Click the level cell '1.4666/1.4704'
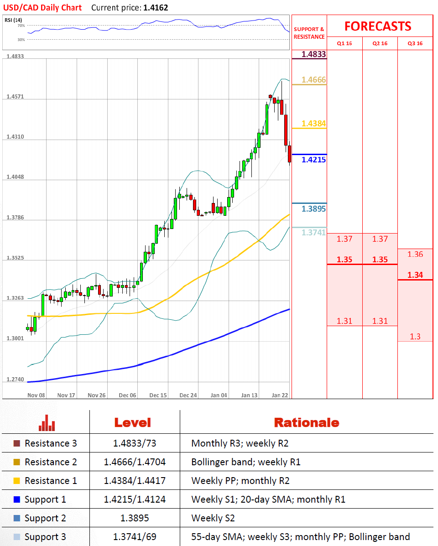This screenshot has height=546, width=438. [x=135, y=462]
